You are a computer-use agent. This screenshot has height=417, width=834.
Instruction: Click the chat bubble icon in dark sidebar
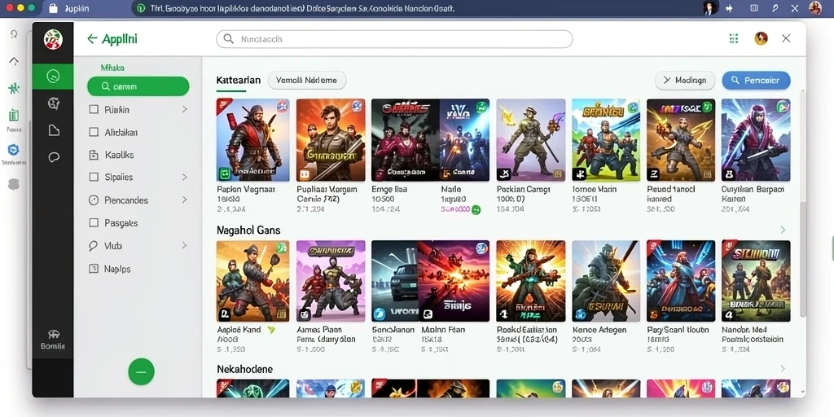[54, 157]
